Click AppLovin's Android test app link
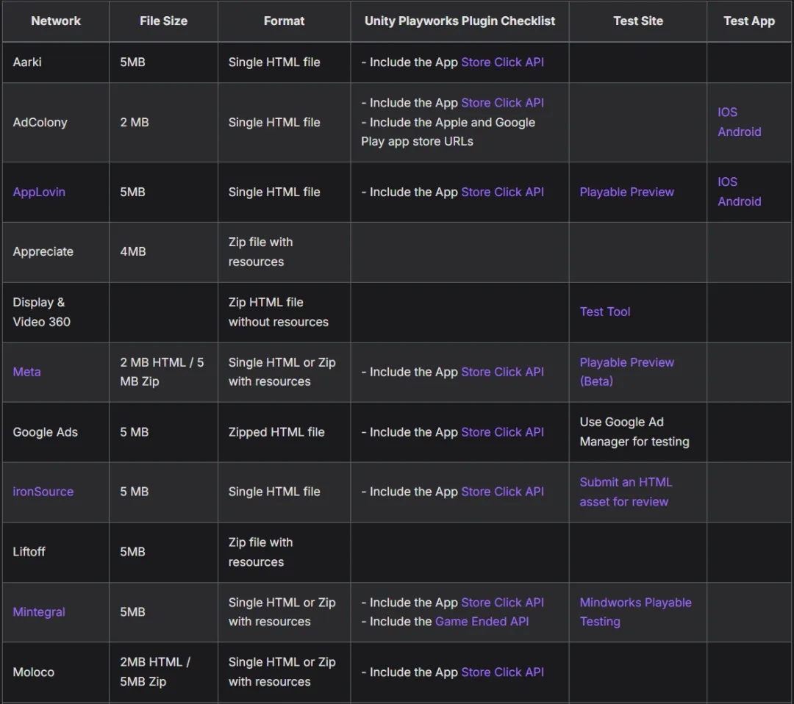Viewport: 794px width, 704px height. pos(739,201)
